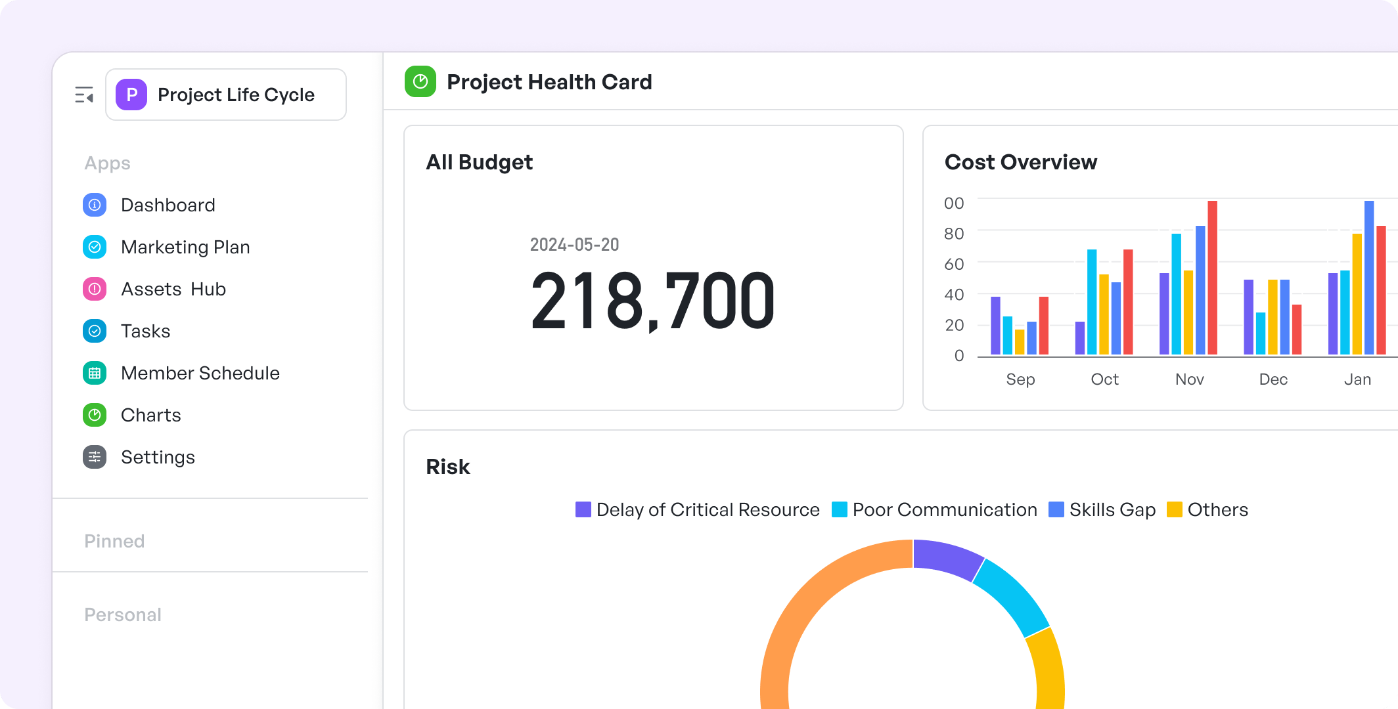
Task: Click the Risk card title
Action: pyautogui.click(x=448, y=467)
